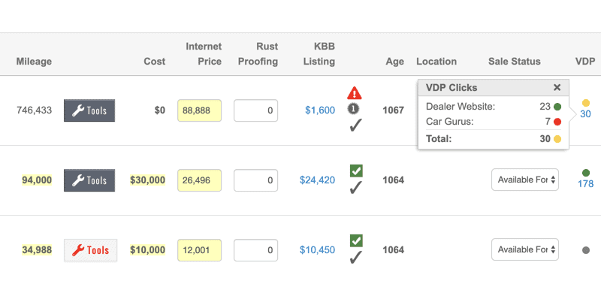Click the red dot beside Car Gurus
601x284 pixels.
(x=557, y=122)
